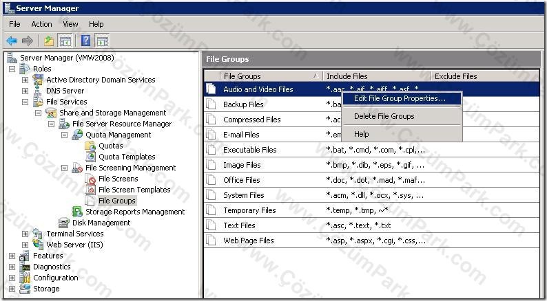547x301 pixels.
Task: Click the Terminal Services icon
Action: (38, 234)
